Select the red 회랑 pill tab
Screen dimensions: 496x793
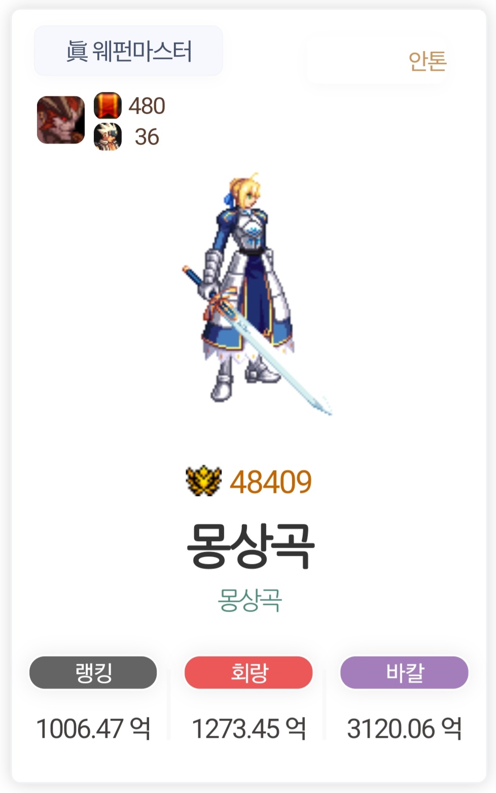pyautogui.click(x=249, y=672)
